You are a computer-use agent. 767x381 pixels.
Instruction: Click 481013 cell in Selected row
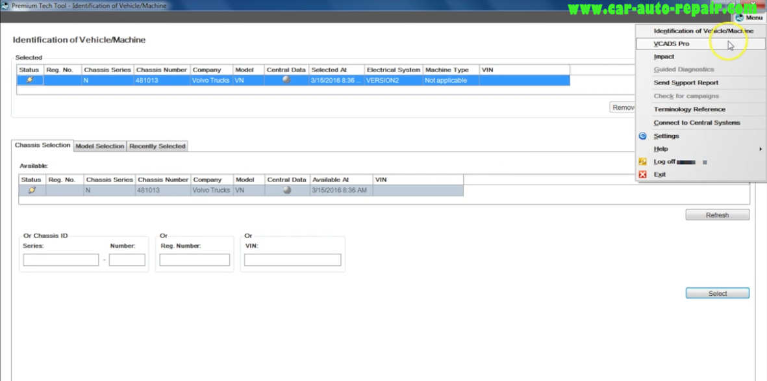162,81
